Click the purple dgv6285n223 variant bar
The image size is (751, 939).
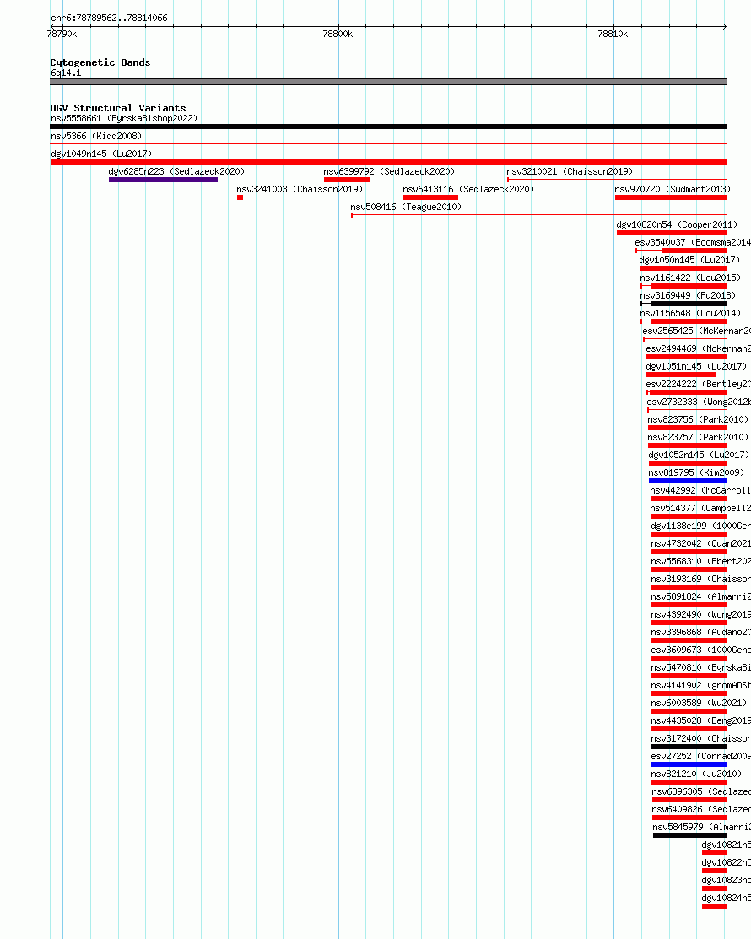click(x=163, y=180)
